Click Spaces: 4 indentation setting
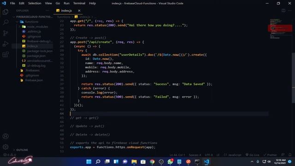Screen dimensions: 295x166 [195, 155]
